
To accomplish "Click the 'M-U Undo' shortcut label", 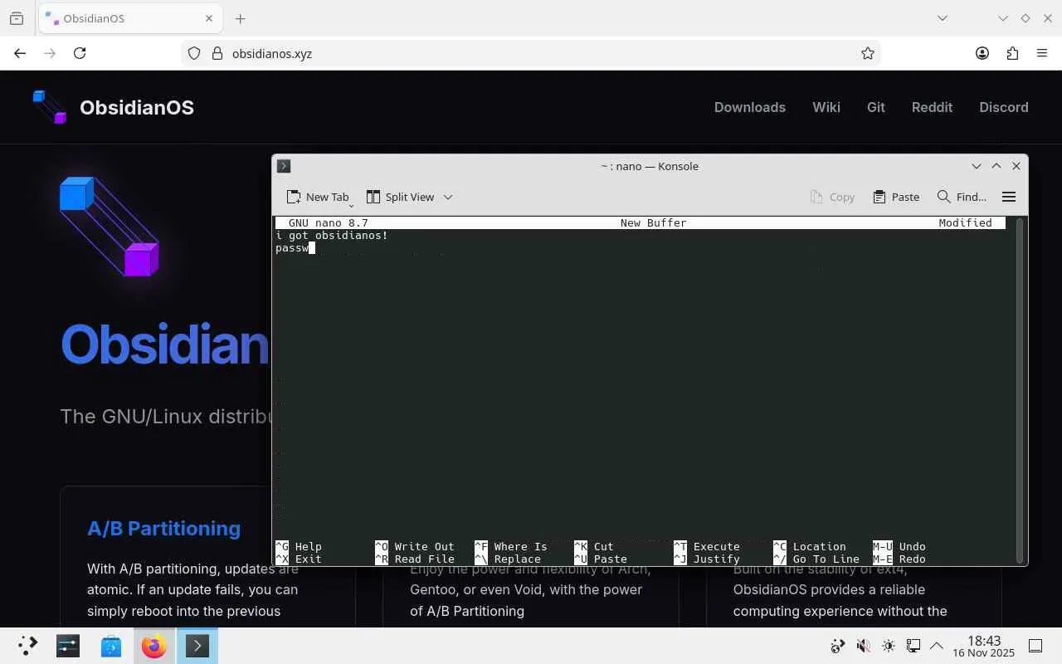I will click(899, 547).
